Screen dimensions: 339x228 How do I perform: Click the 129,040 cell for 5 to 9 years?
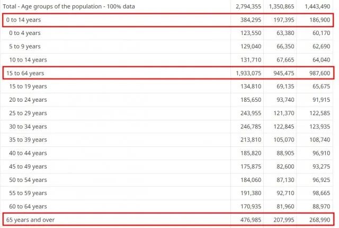[x=251, y=47]
